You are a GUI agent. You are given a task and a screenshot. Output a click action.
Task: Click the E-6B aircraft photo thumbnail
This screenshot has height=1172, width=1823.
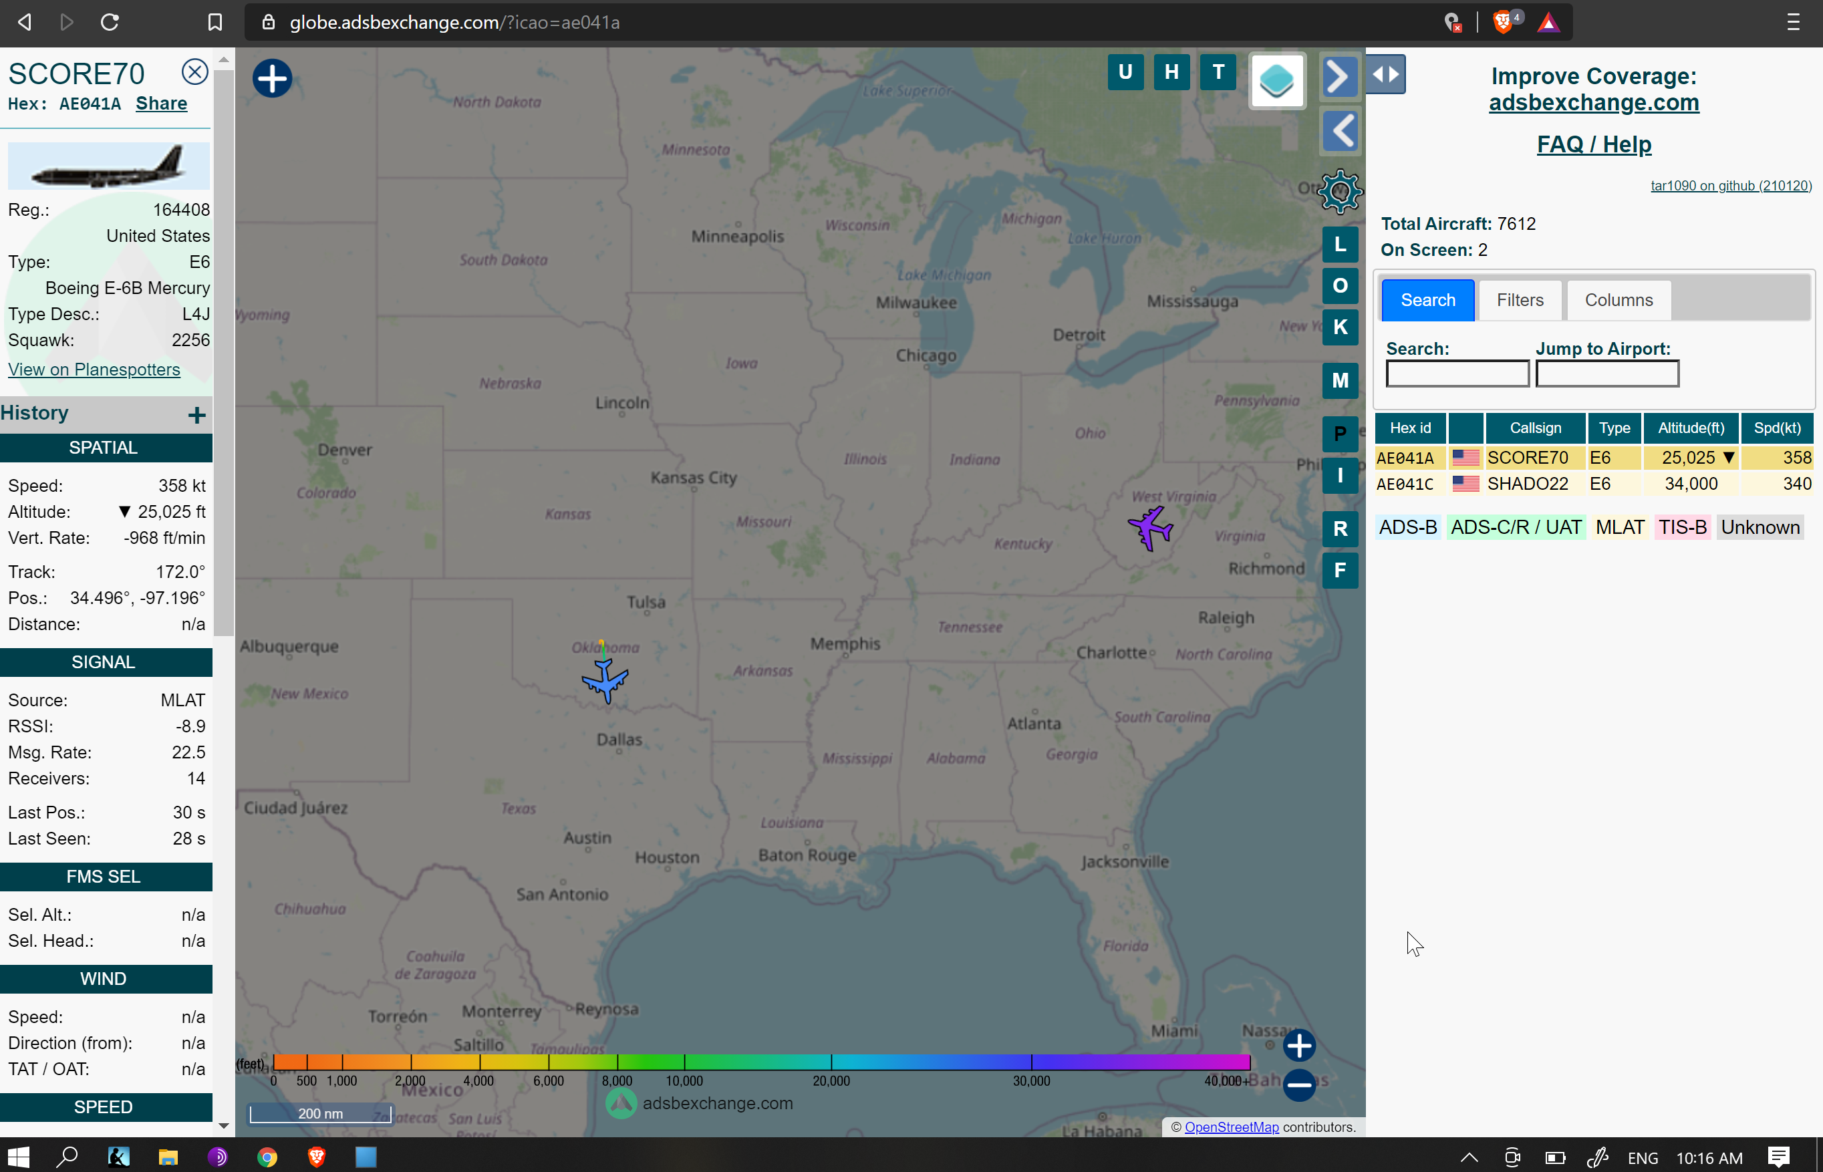(108, 165)
